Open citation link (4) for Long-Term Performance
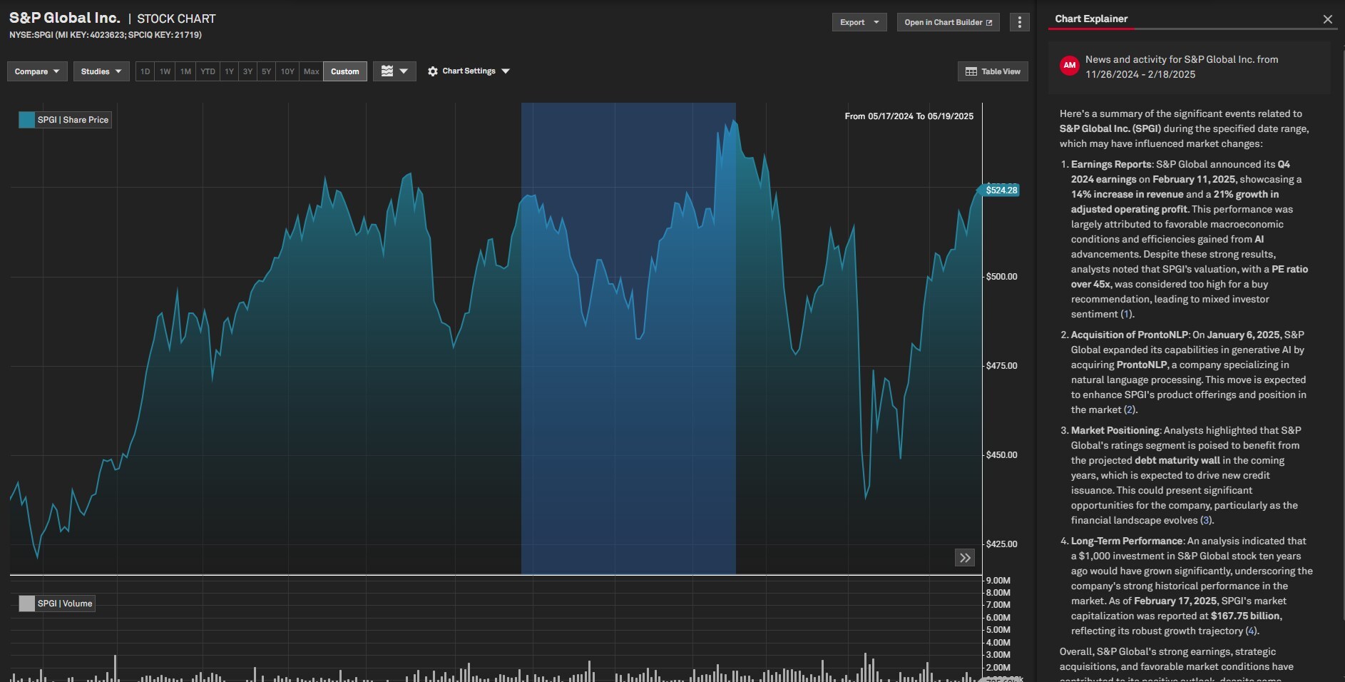Image resolution: width=1345 pixels, height=682 pixels. pos(1251,631)
